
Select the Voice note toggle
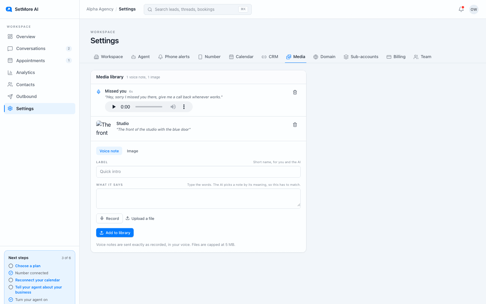[x=109, y=151]
